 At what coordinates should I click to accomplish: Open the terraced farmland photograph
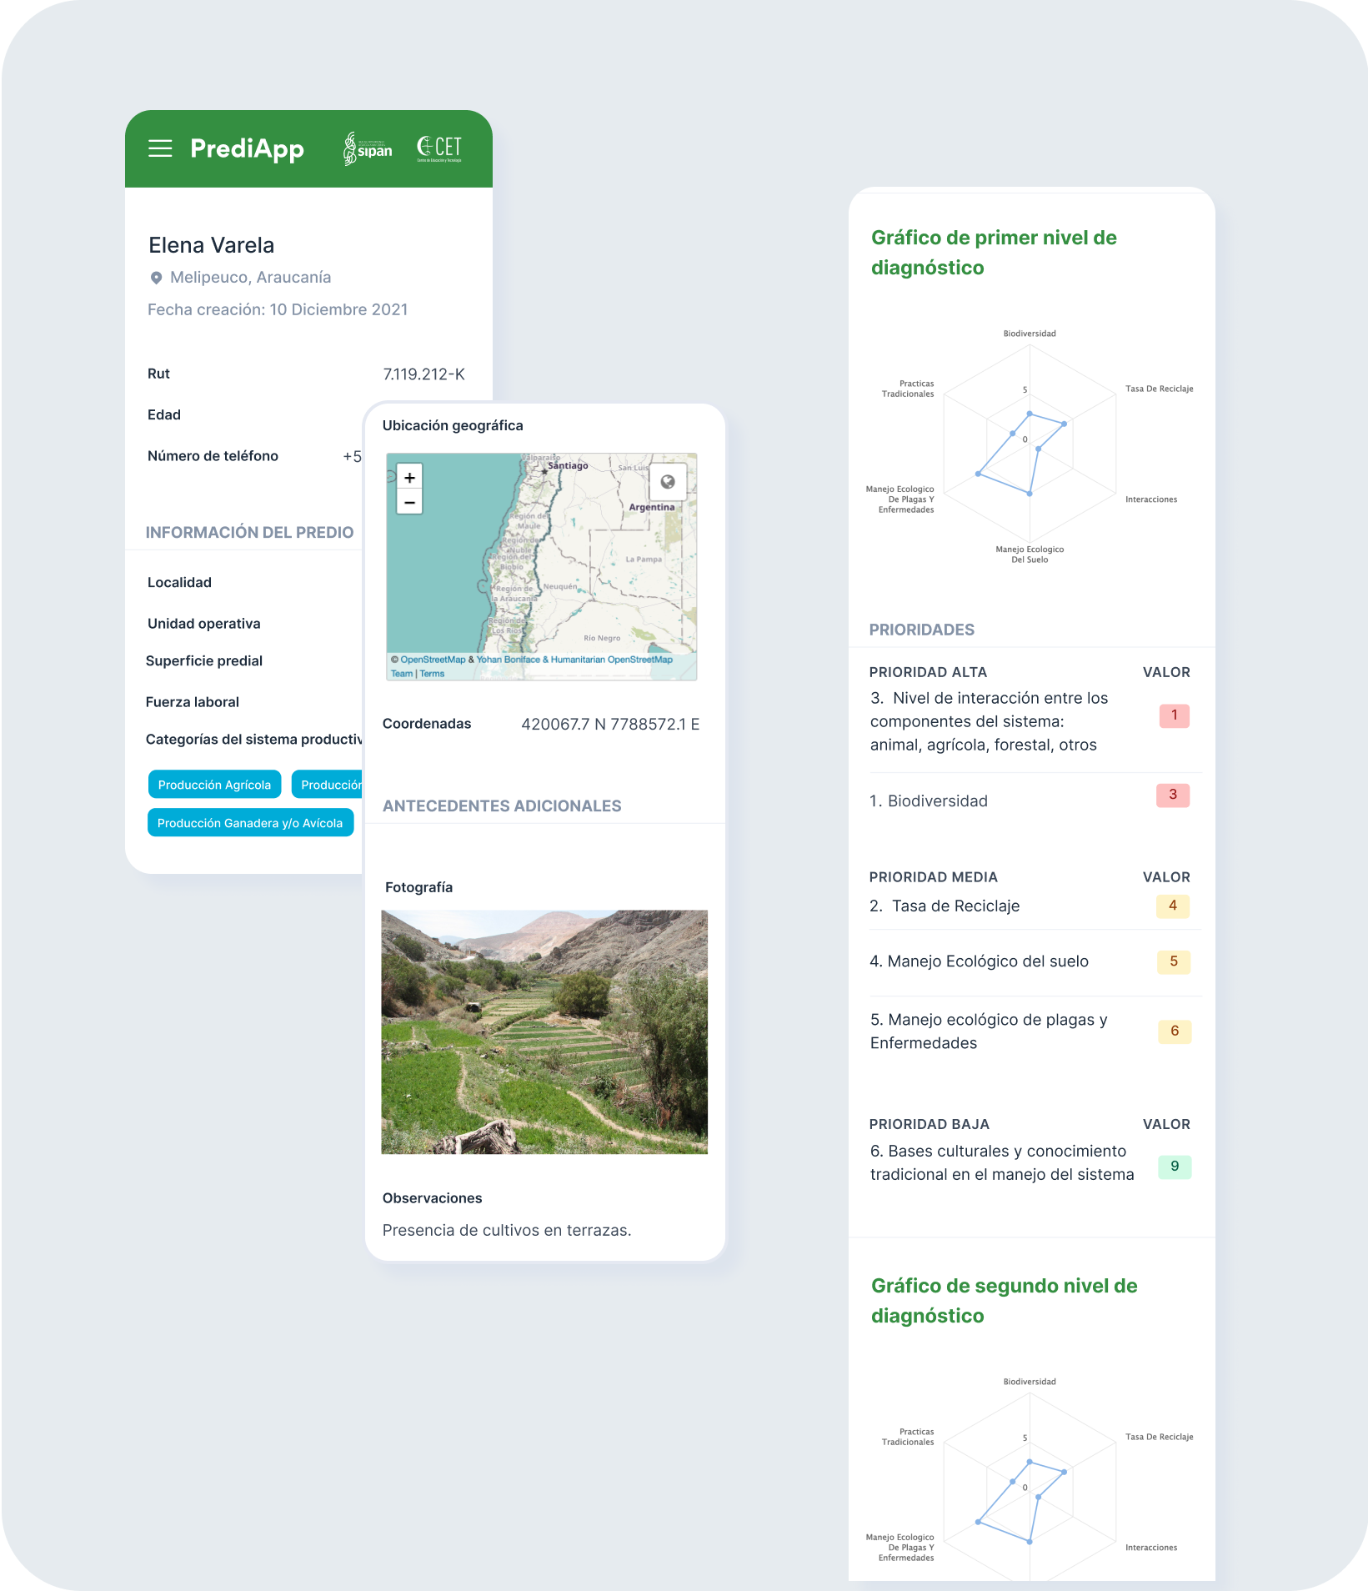(x=544, y=1031)
